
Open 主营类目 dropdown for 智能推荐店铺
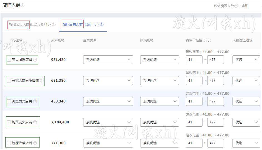pos(108,143)
